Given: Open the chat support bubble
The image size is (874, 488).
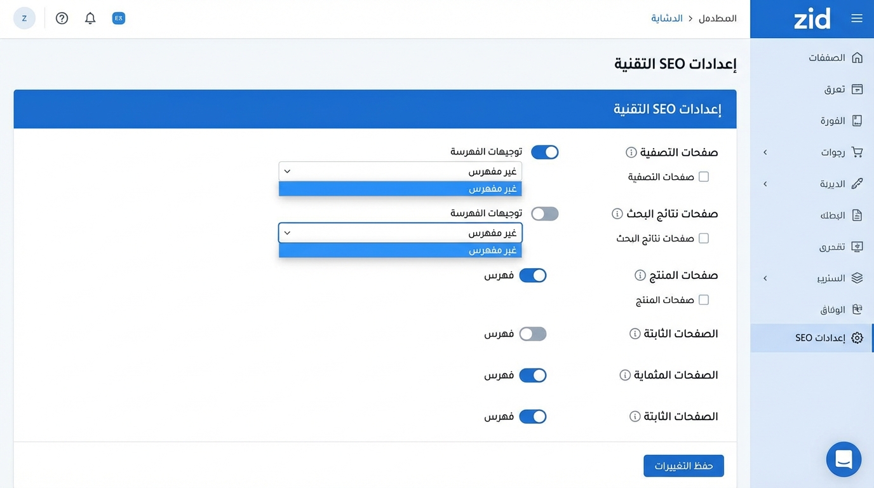Looking at the screenshot, I should (844, 459).
